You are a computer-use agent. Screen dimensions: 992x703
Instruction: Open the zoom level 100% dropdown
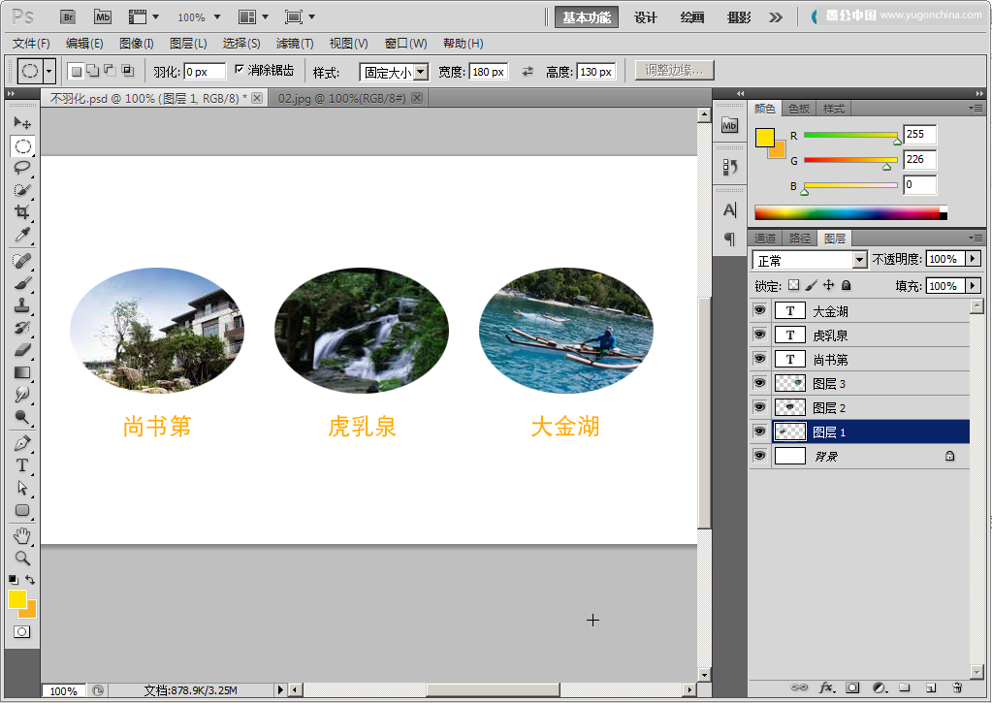click(x=217, y=17)
